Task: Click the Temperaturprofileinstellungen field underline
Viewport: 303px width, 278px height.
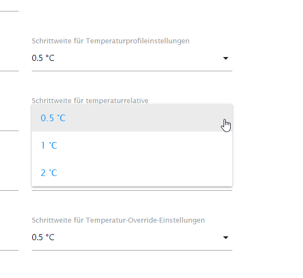Action: click(x=132, y=71)
